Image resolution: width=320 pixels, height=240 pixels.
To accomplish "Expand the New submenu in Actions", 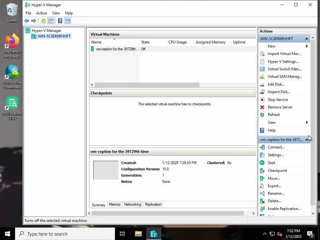I will click(x=307, y=46).
